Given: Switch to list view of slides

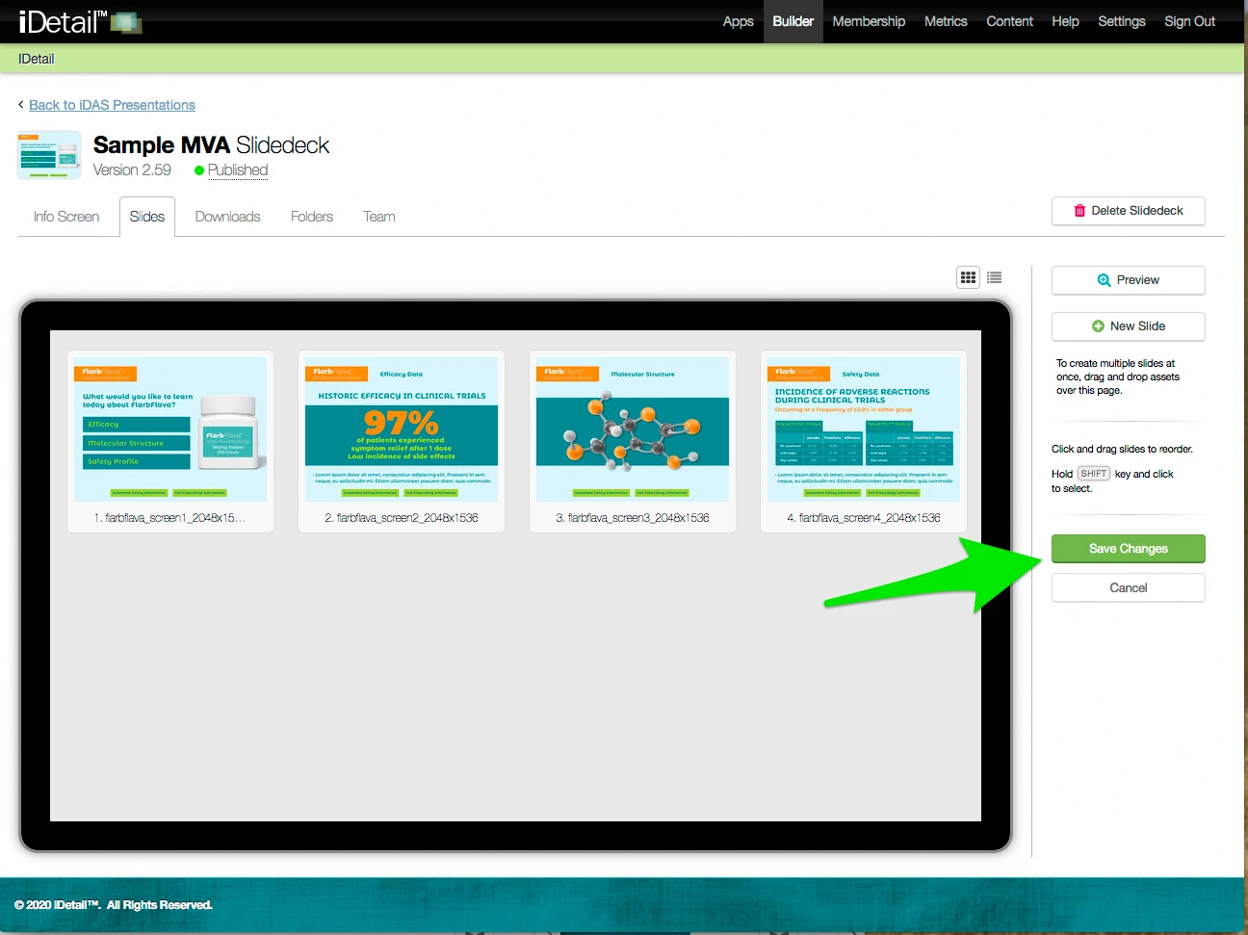Looking at the screenshot, I should pos(995,277).
